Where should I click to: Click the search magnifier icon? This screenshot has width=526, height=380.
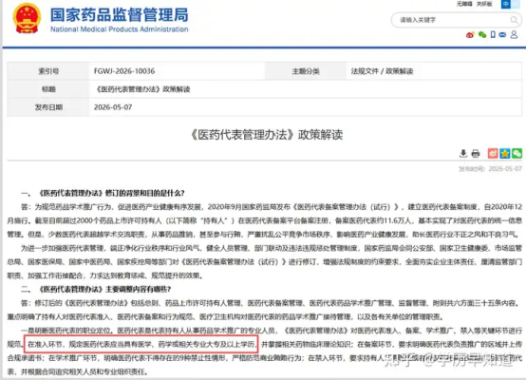(x=514, y=20)
